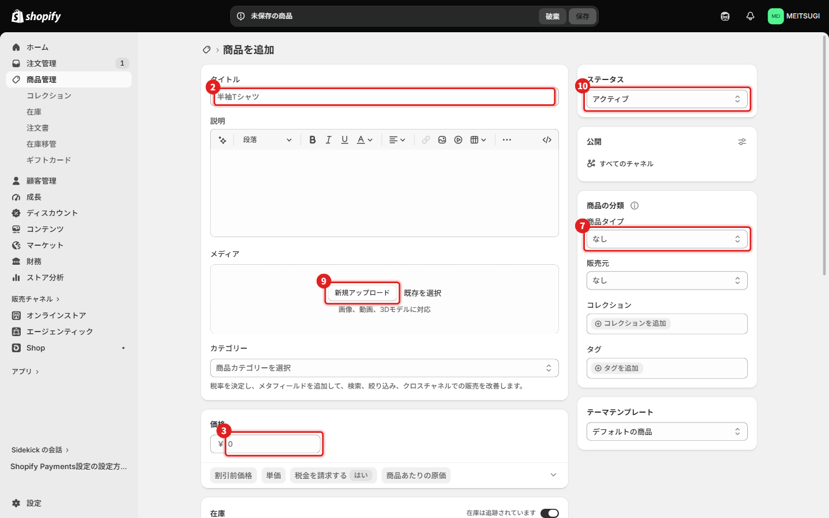
Task: Click the 既存を選択 link
Action: click(x=423, y=293)
